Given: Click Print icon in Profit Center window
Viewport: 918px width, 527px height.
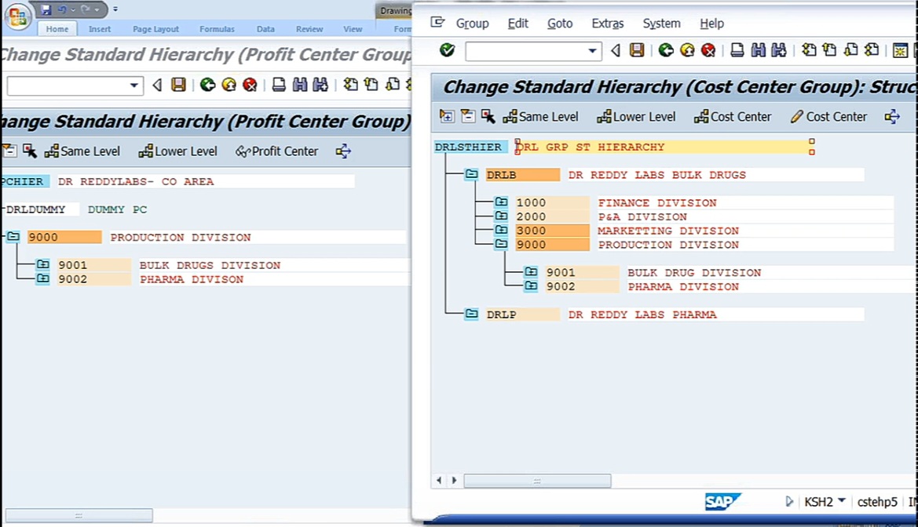Looking at the screenshot, I should click(279, 85).
